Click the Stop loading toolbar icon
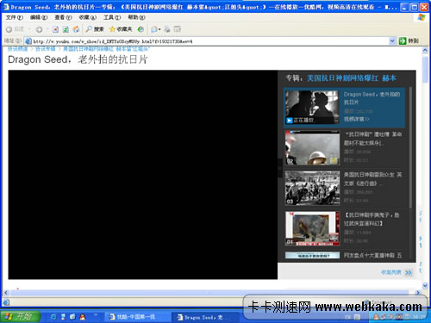Viewport: 431px width, 323px height. pos(55,29)
